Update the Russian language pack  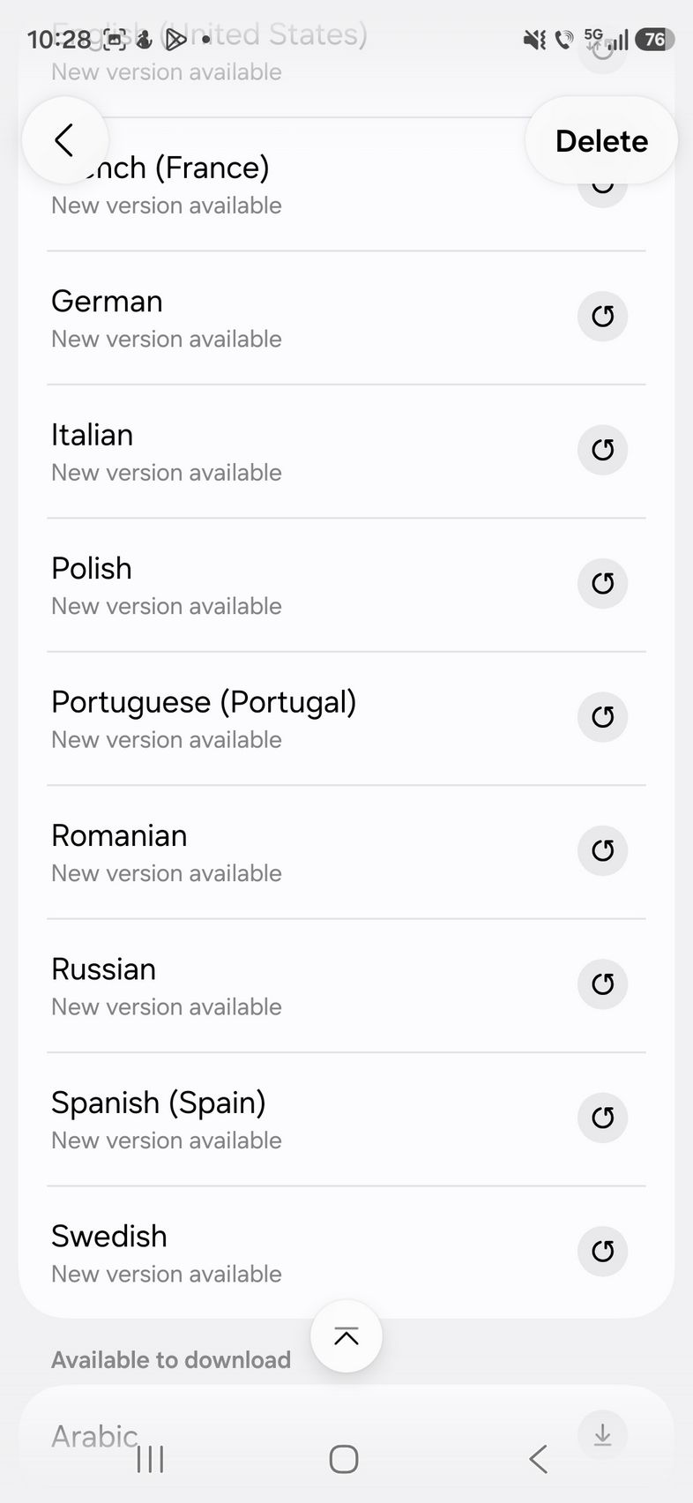click(602, 984)
